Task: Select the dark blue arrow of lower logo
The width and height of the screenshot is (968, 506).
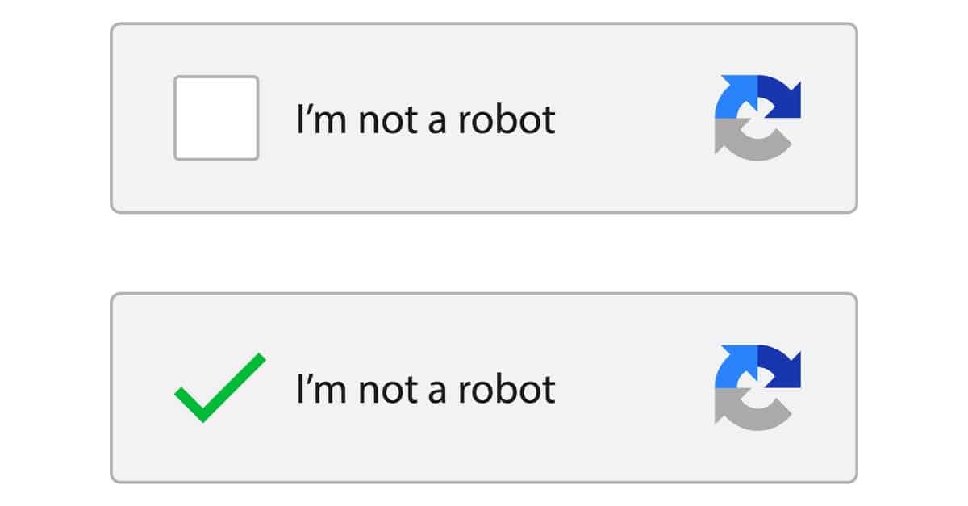Action: [779, 365]
